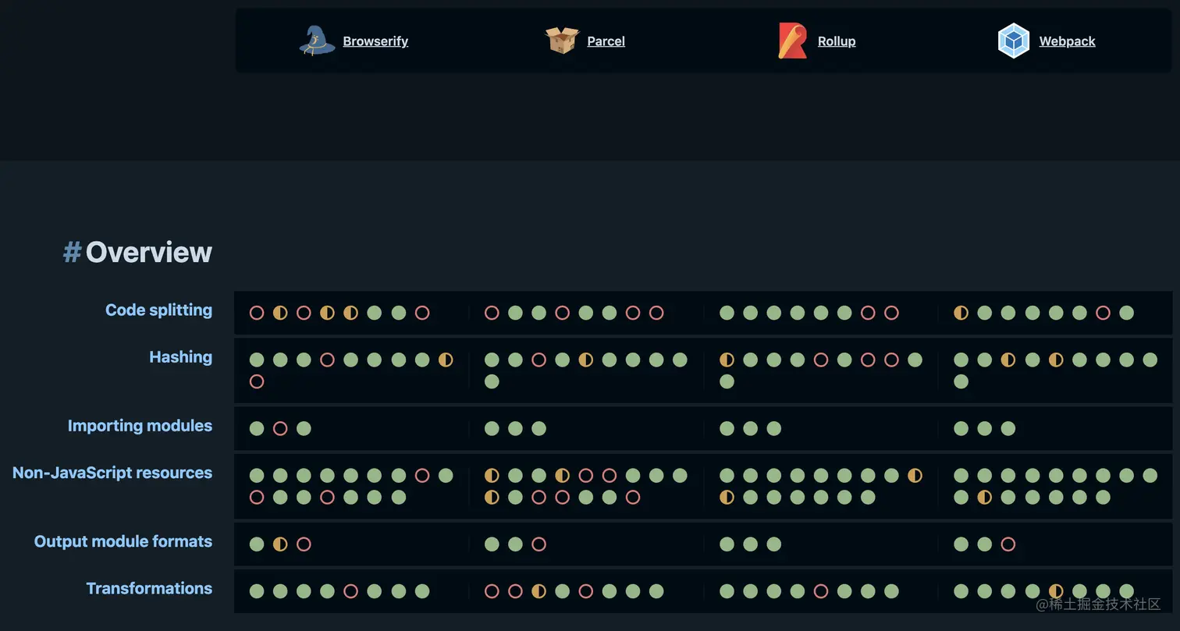
Task: Open the Code splitting category
Action: pos(158,310)
